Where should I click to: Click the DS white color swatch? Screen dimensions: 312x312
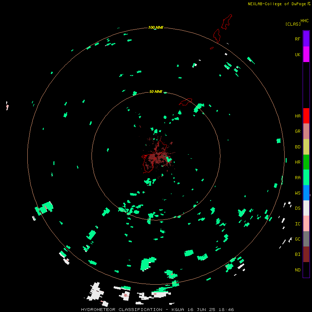click(306, 208)
